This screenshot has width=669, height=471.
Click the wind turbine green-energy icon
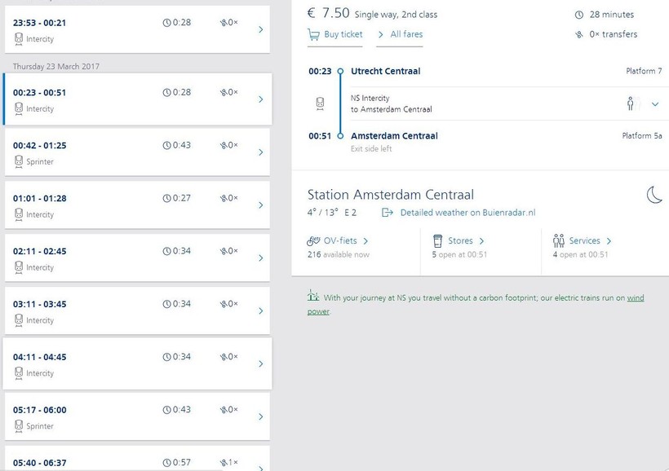tap(312, 297)
